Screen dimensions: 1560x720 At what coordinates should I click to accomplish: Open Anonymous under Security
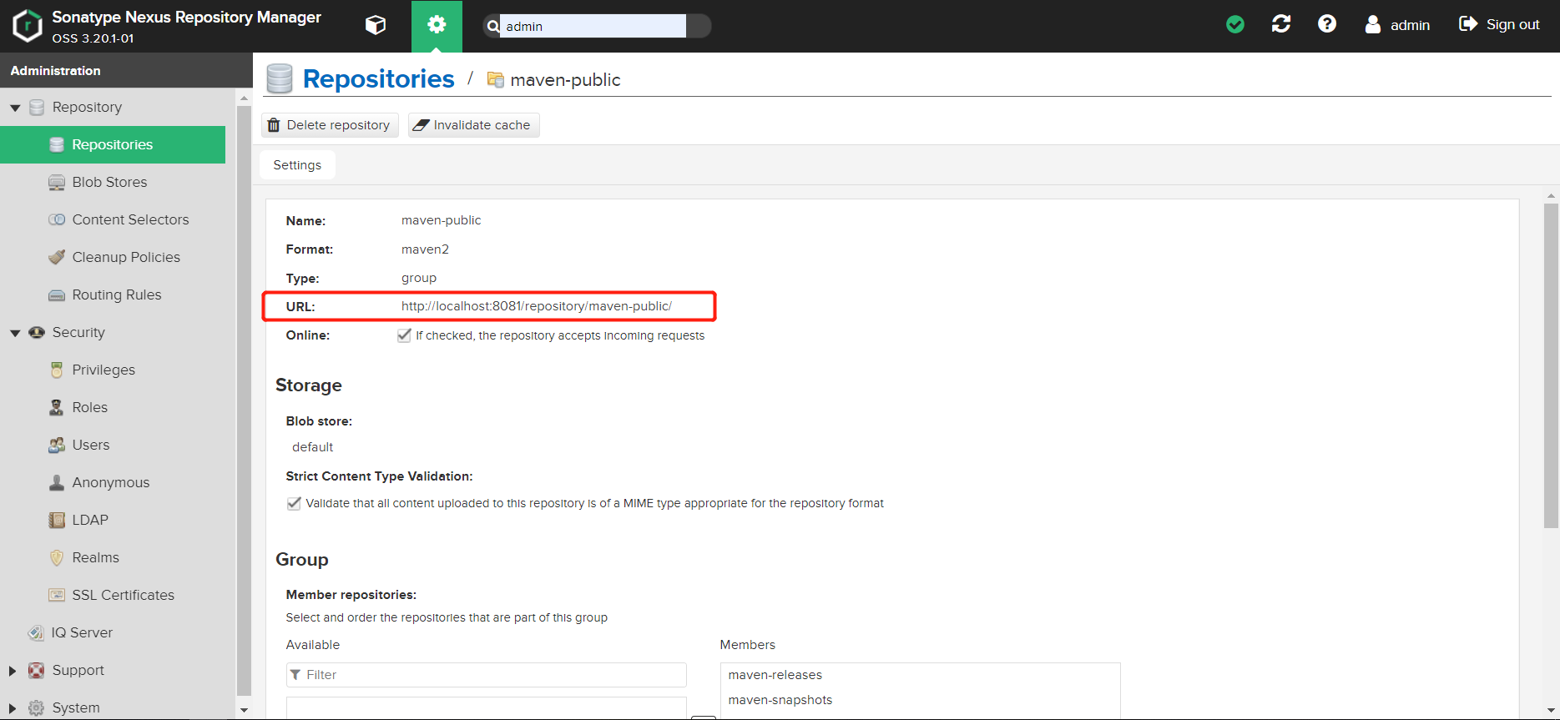click(113, 482)
